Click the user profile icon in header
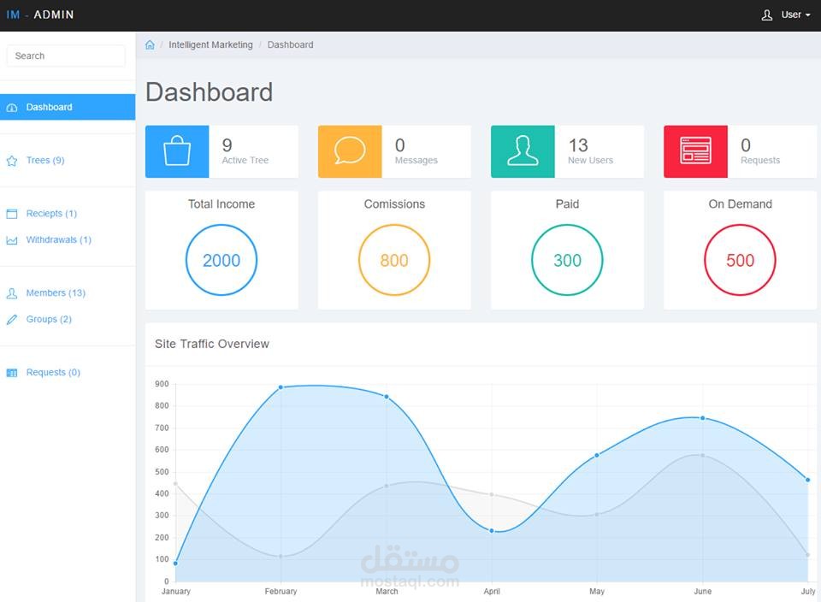Image resolution: width=821 pixels, height=602 pixels. (x=766, y=15)
